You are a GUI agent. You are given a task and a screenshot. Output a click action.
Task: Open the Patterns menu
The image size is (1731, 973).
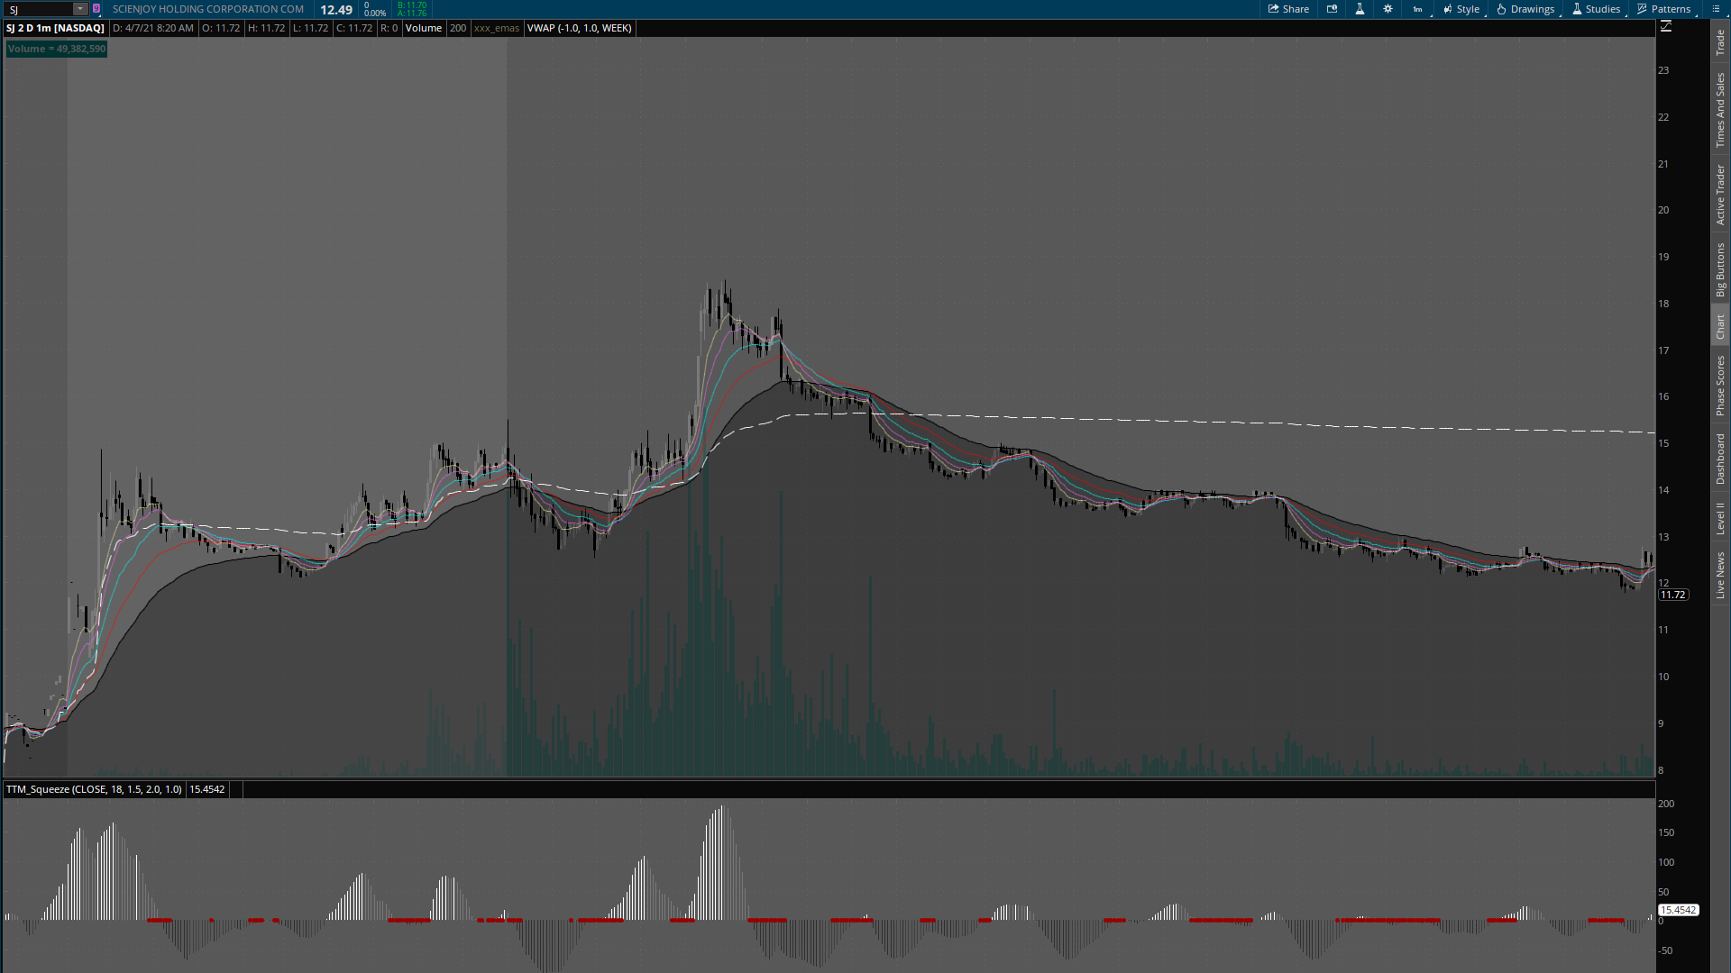click(1664, 9)
